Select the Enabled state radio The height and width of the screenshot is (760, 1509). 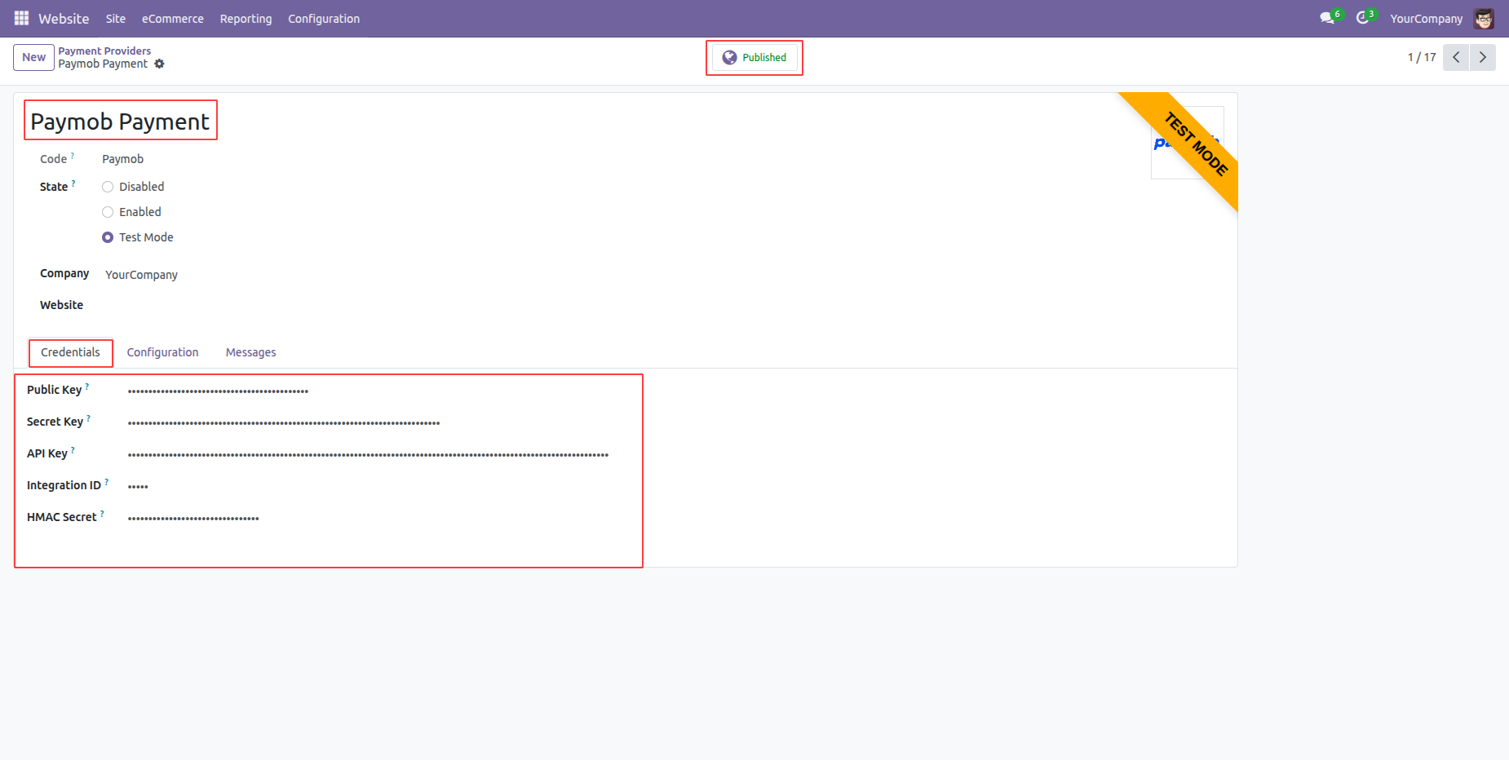coord(108,212)
